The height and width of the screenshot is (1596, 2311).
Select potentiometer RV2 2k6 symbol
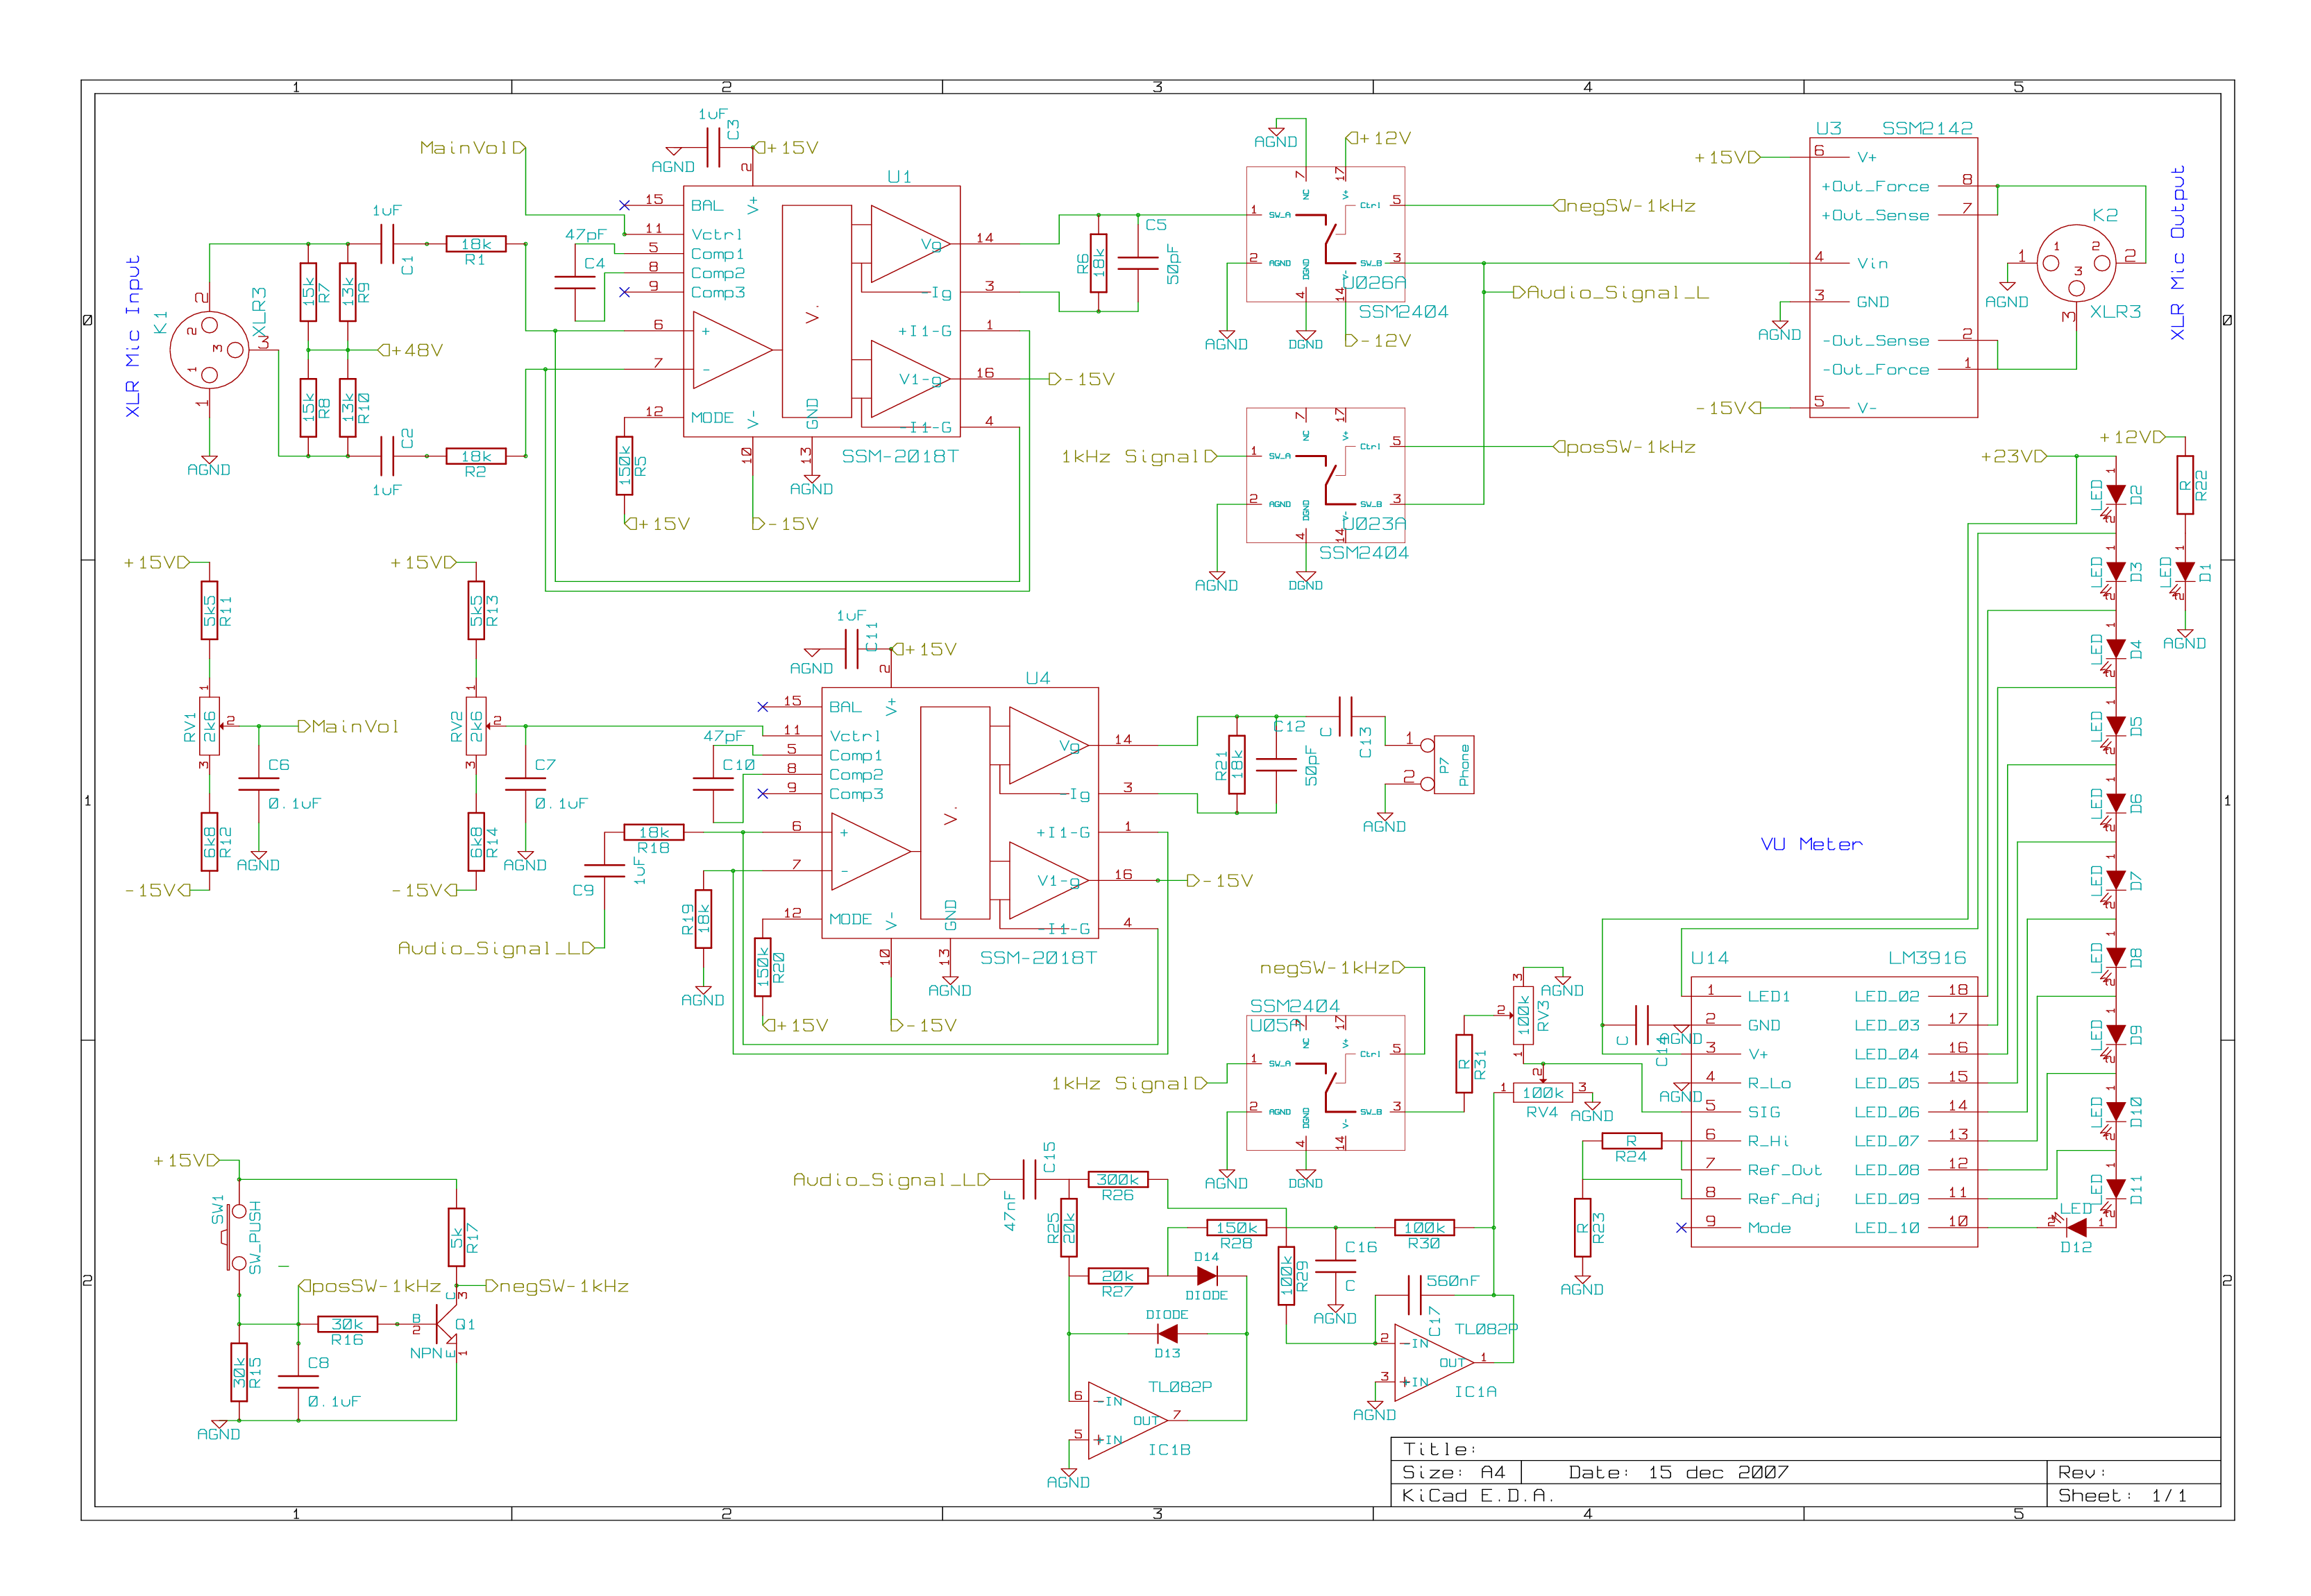(476, 726)
